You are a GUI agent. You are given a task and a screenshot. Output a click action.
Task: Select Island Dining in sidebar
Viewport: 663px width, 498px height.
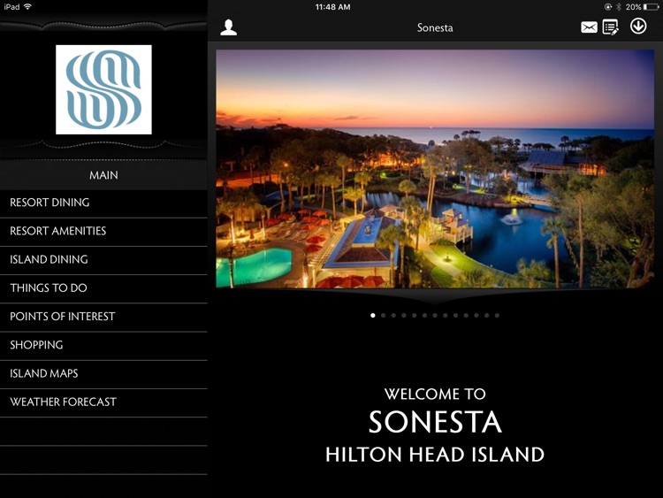(103, 260)
